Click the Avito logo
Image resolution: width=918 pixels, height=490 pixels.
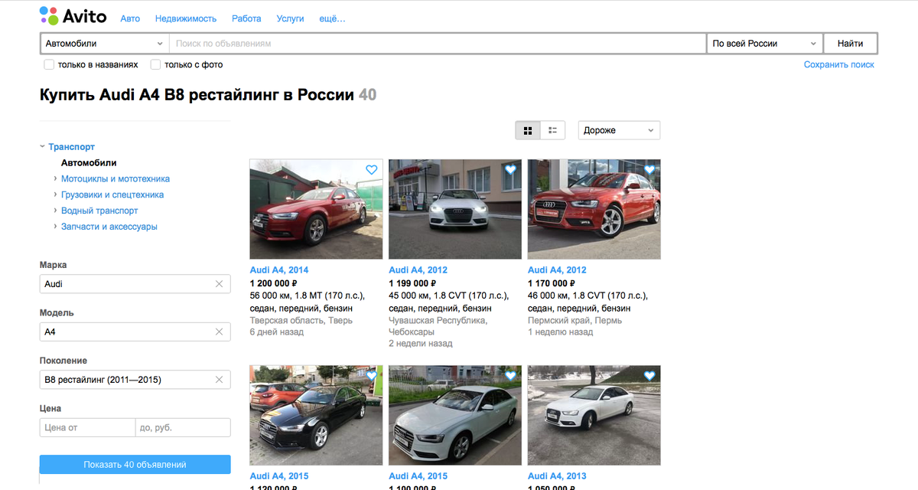click(x=74, y=16)
